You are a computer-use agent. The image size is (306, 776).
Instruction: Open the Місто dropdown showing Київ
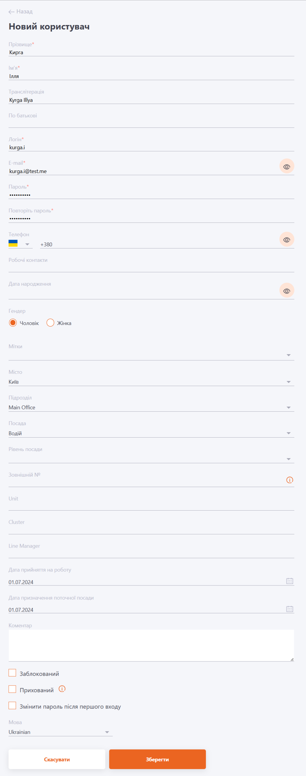click(151, 382)
